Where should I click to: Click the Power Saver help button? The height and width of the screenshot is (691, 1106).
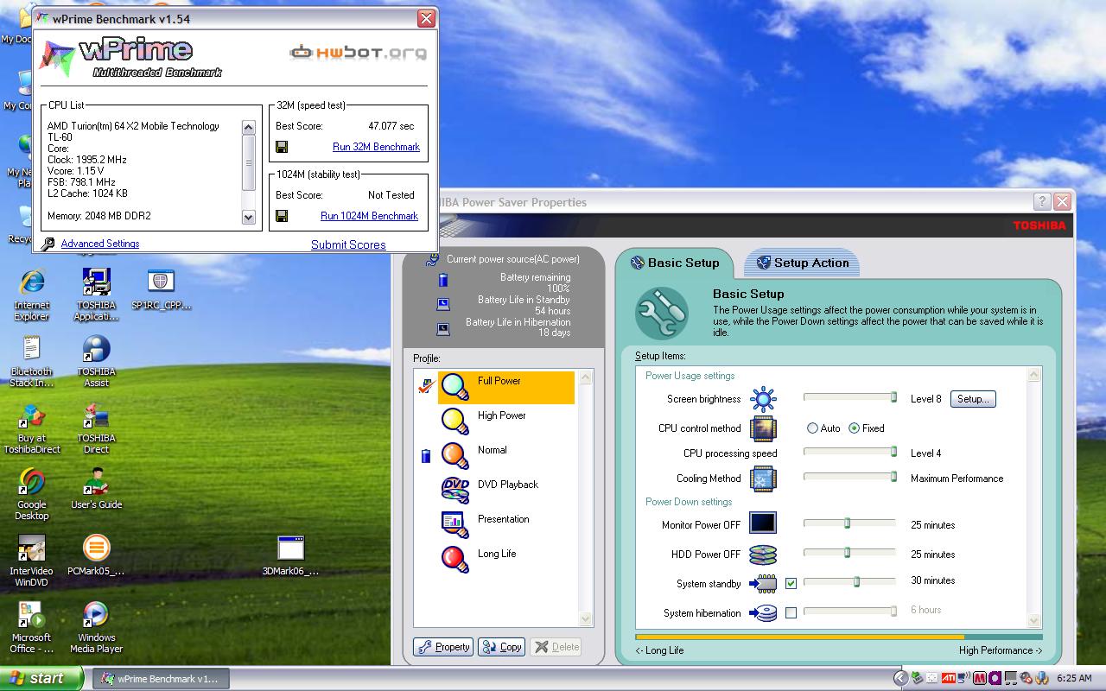pyautogui.click(x=1042, y=201)
